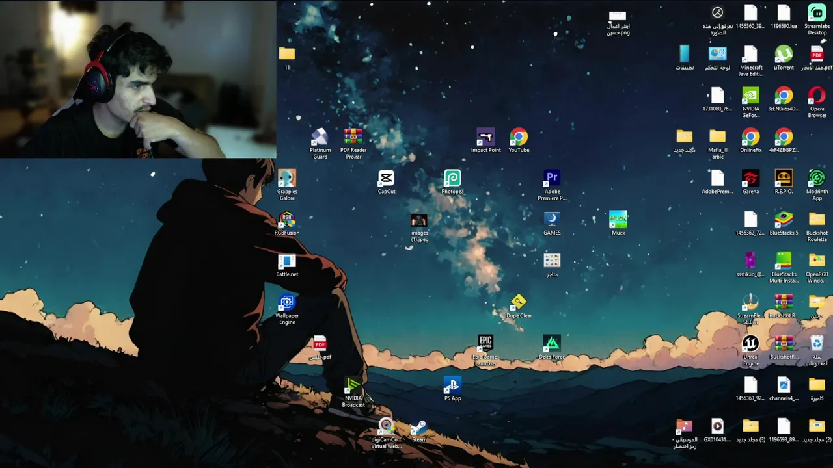
Task: Open the تعرف إلى هذه الصورة icon
Action: click(717, 19)
